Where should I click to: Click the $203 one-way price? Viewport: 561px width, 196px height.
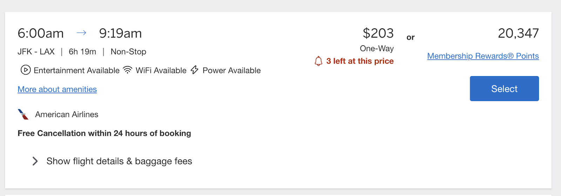(378, 33)
